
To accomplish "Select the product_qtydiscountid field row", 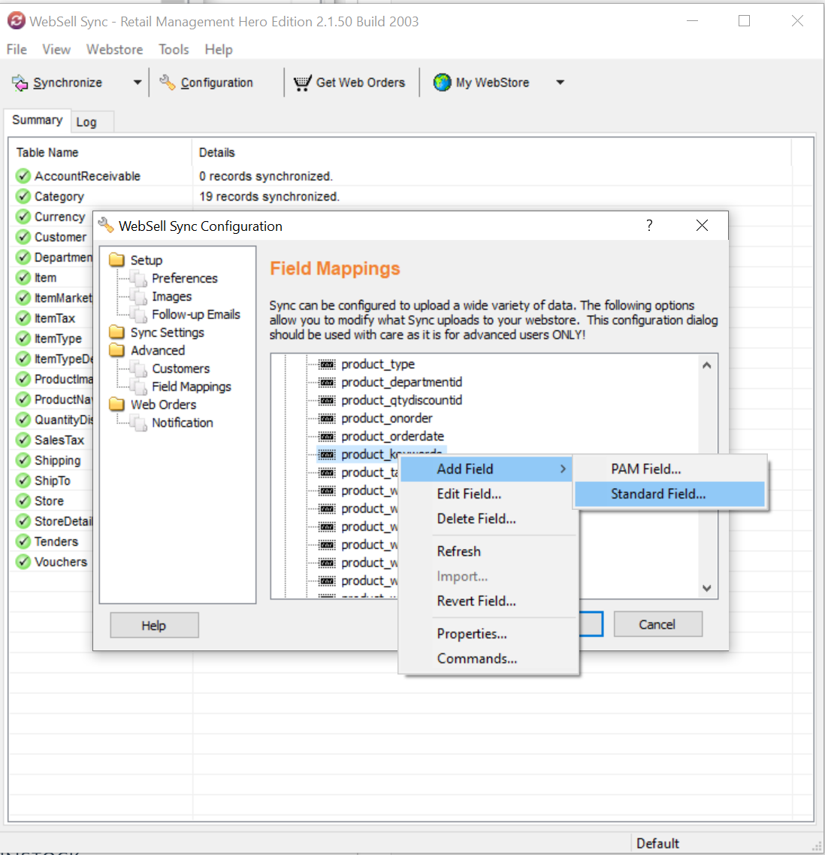I will 401,400.
